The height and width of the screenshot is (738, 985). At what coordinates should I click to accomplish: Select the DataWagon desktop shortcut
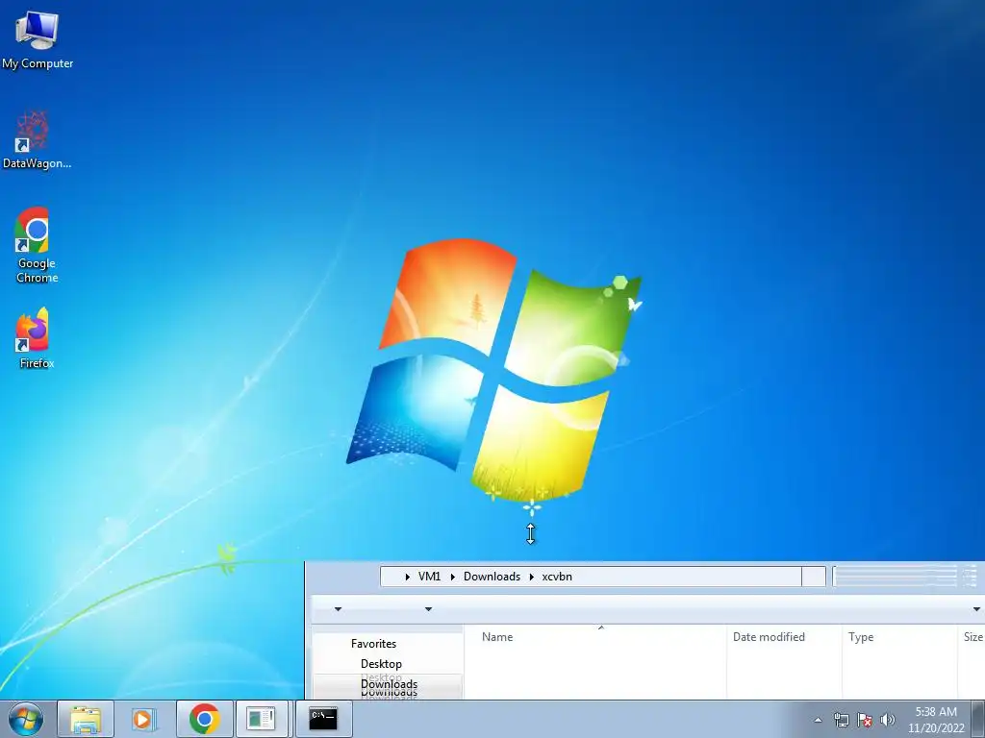click(x=37, y=140)
